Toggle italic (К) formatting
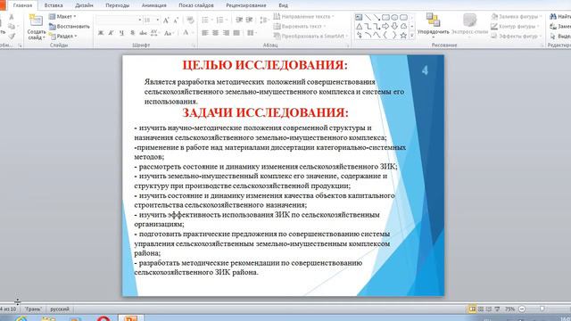 (x=111, y=33)
